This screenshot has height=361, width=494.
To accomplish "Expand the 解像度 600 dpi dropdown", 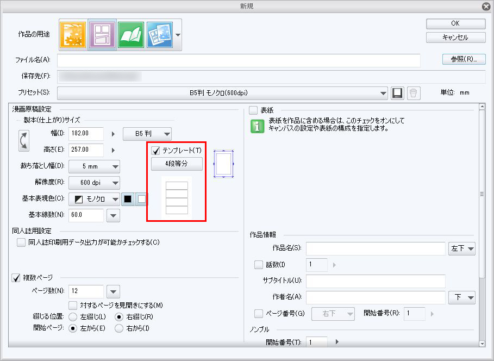I will pyautogui.click(x=95, y=183).
